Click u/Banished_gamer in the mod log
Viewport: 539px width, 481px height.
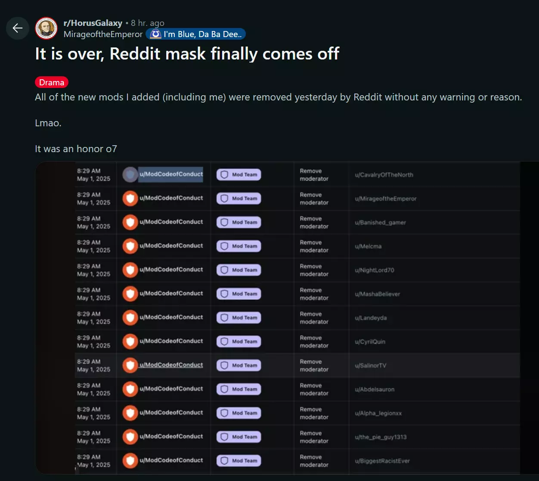click(381, 222)
